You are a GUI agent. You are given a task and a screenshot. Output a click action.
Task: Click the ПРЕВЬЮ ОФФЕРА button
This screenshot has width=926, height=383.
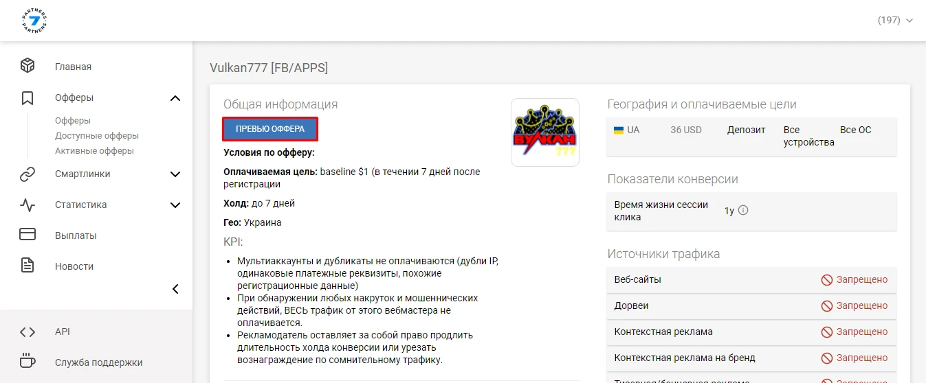pos(270,129)
